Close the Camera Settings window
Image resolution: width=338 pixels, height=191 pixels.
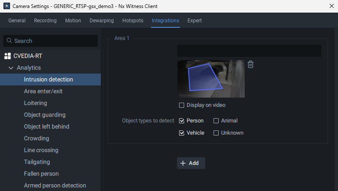[332, 6]
